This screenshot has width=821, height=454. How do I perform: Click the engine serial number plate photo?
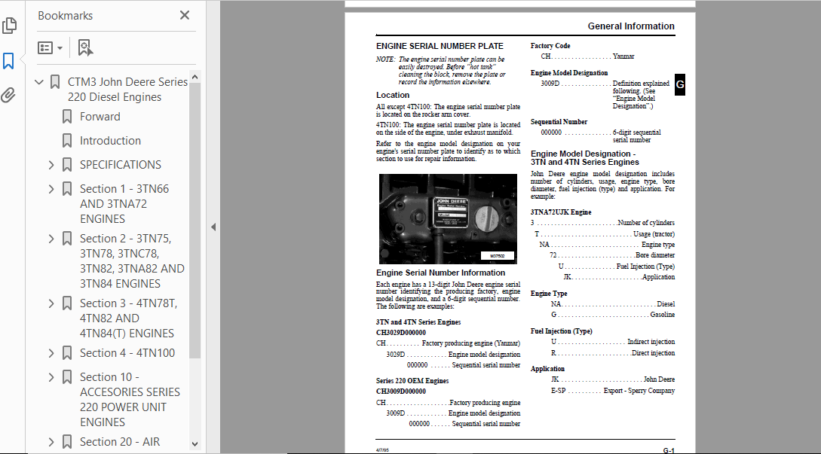[x=448, y=218]
